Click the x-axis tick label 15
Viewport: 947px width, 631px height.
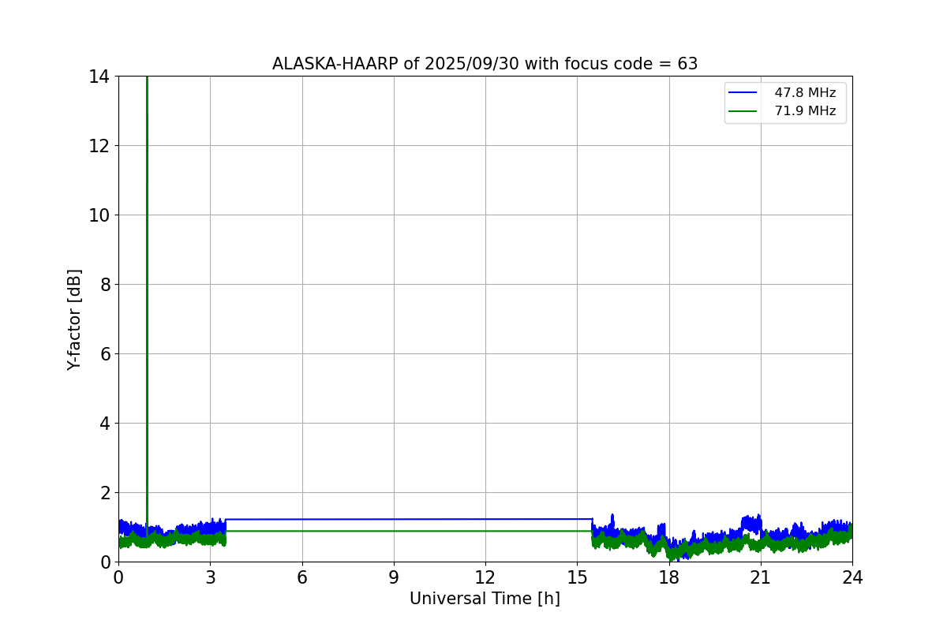click(x=577, y=577)
